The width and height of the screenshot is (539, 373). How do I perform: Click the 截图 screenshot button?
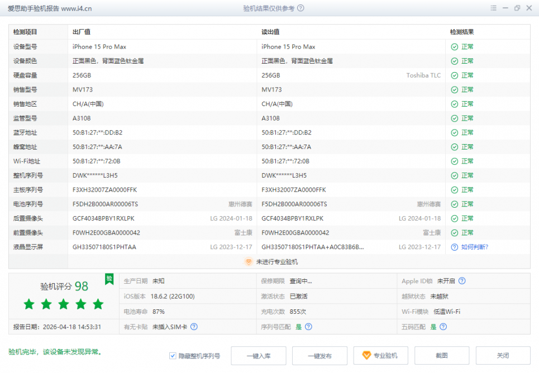pos(441,356)
